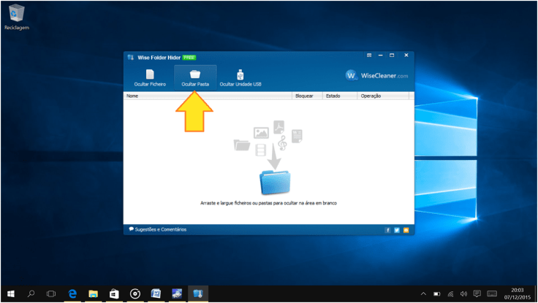Viewport: 538px width, 303px height.
Task: Expand the hidden system tray icons
Action: (x=424, y=294)
